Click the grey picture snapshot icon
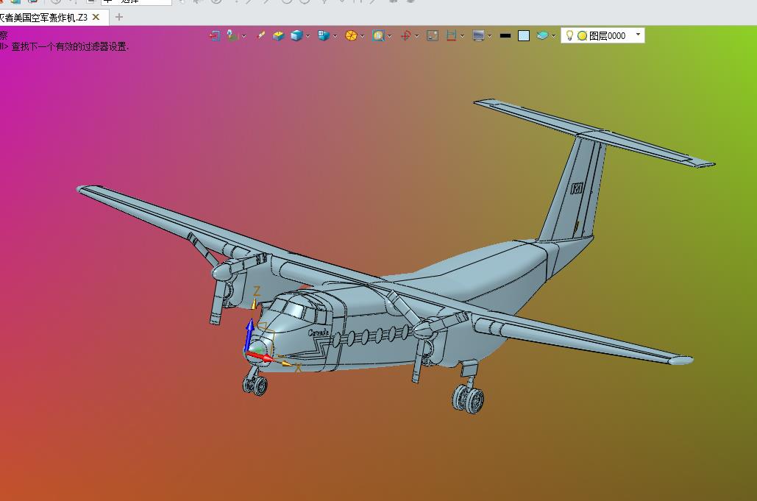Image resolution: width=757 pixels, height=501 pixels. tap(433, 36)
